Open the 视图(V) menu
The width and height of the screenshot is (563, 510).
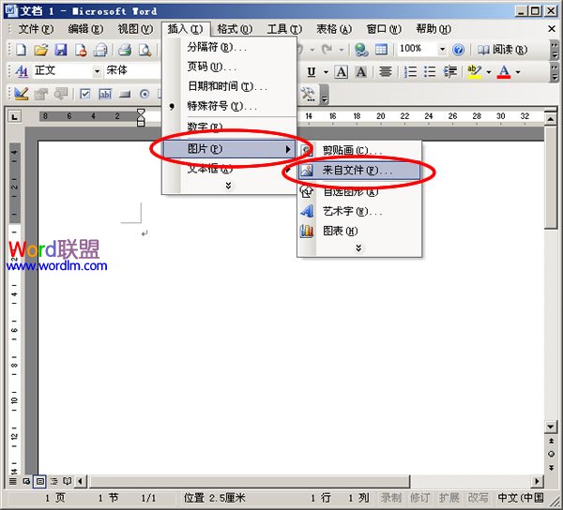pos(135,29)
